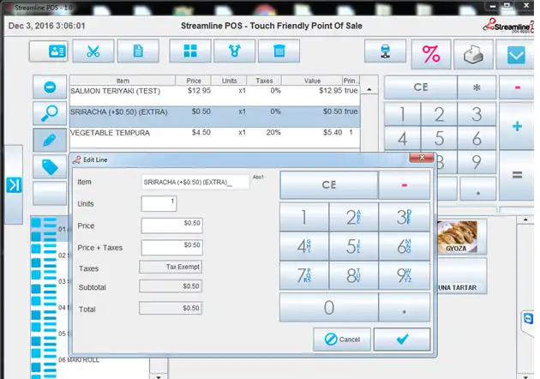
Task: Tap 0 on the Edit Line keypad
Action: click(x=329, y=307)
